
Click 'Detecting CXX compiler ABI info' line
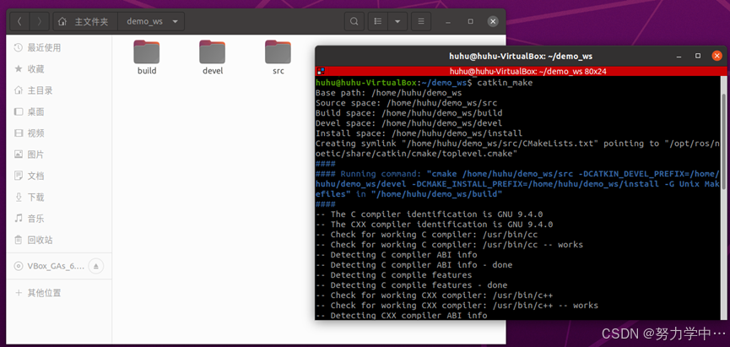click(x=402, y=315)
